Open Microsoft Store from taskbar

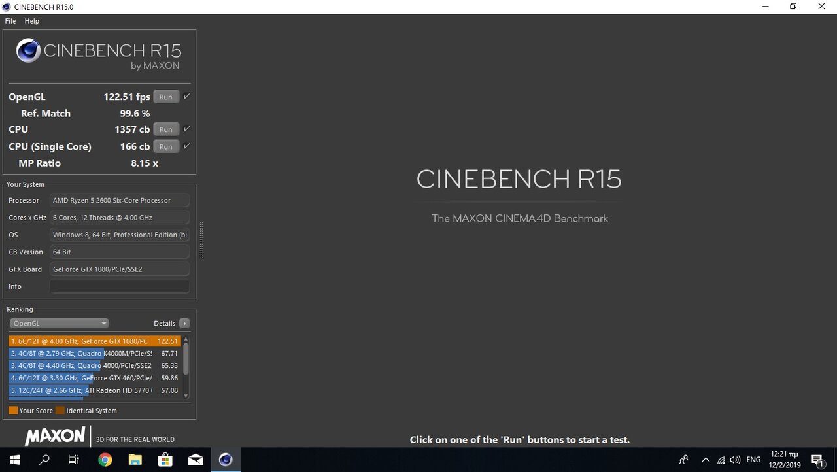point(165,460)
